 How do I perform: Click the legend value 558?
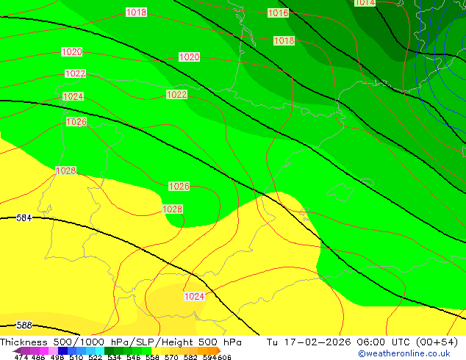(152, 357)
